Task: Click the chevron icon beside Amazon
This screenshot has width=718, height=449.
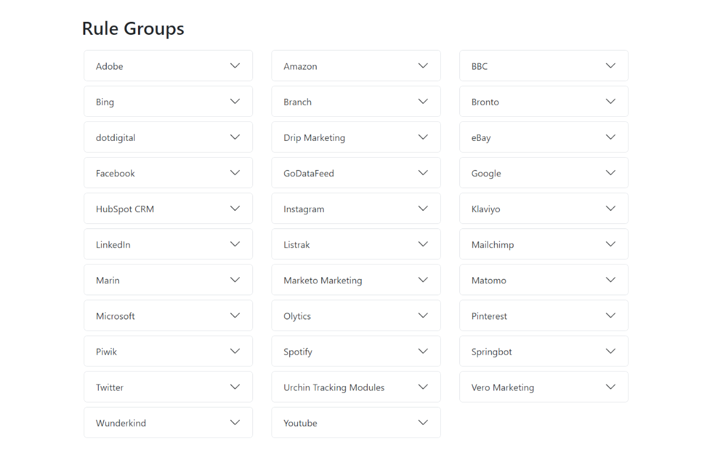Action: (x=423, y=66)
